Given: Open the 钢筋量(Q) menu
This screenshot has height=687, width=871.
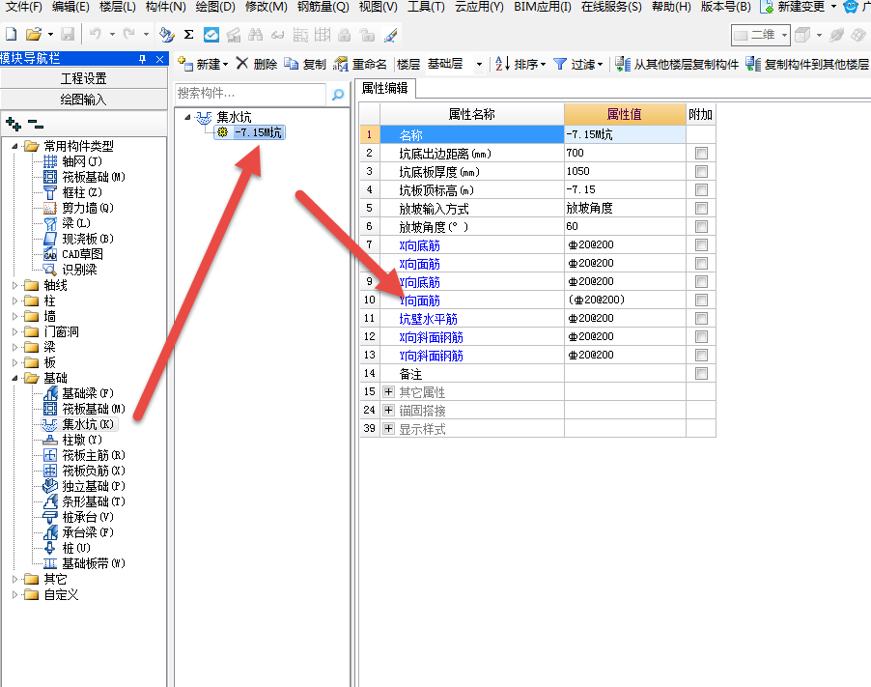Looking at the screenshot, I should 323,7.
